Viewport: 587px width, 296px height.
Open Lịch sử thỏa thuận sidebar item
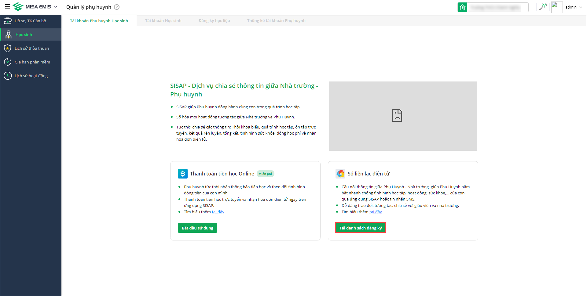click(x=32, y=48)
